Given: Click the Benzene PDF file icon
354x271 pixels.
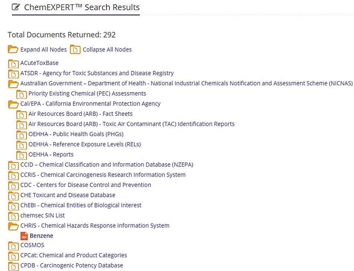Looking at the screenshot, I should [24, 236].
